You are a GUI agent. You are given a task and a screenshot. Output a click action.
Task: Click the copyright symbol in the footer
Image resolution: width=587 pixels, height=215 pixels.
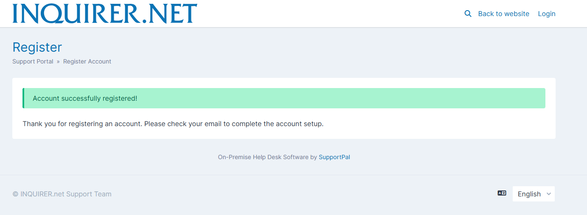15,194
